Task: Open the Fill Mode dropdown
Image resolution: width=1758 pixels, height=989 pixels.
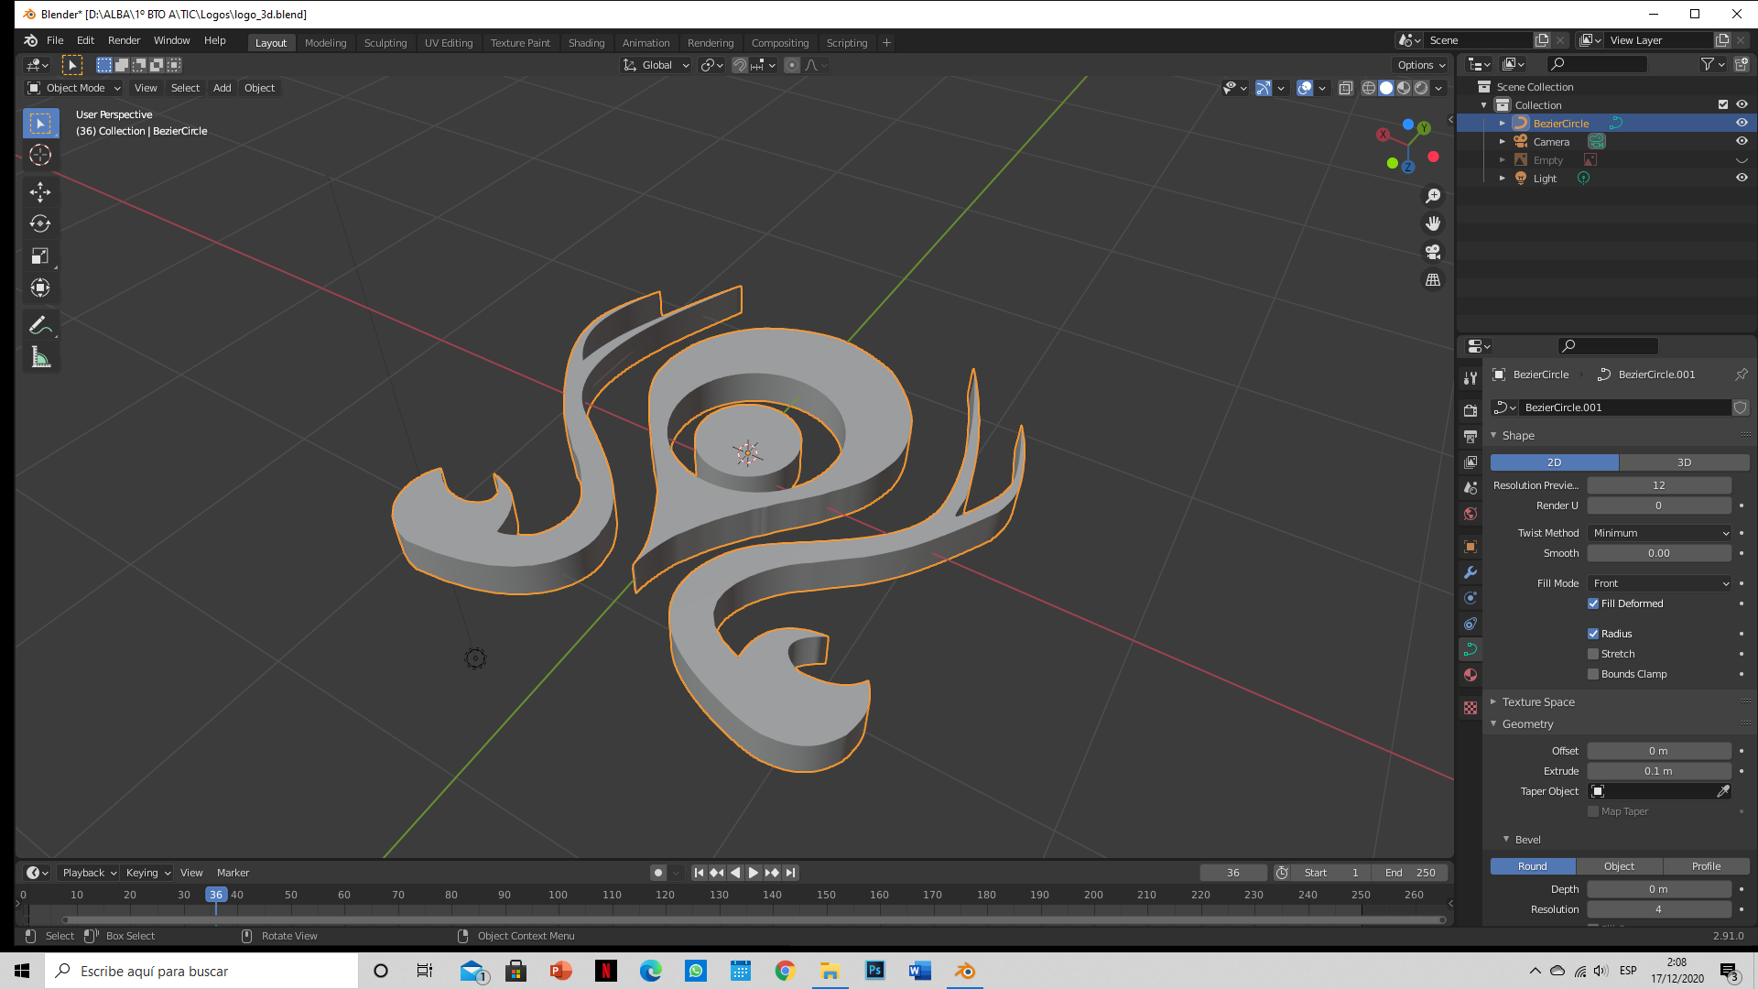Action: pyautogui.click(x=1659, y=583)
